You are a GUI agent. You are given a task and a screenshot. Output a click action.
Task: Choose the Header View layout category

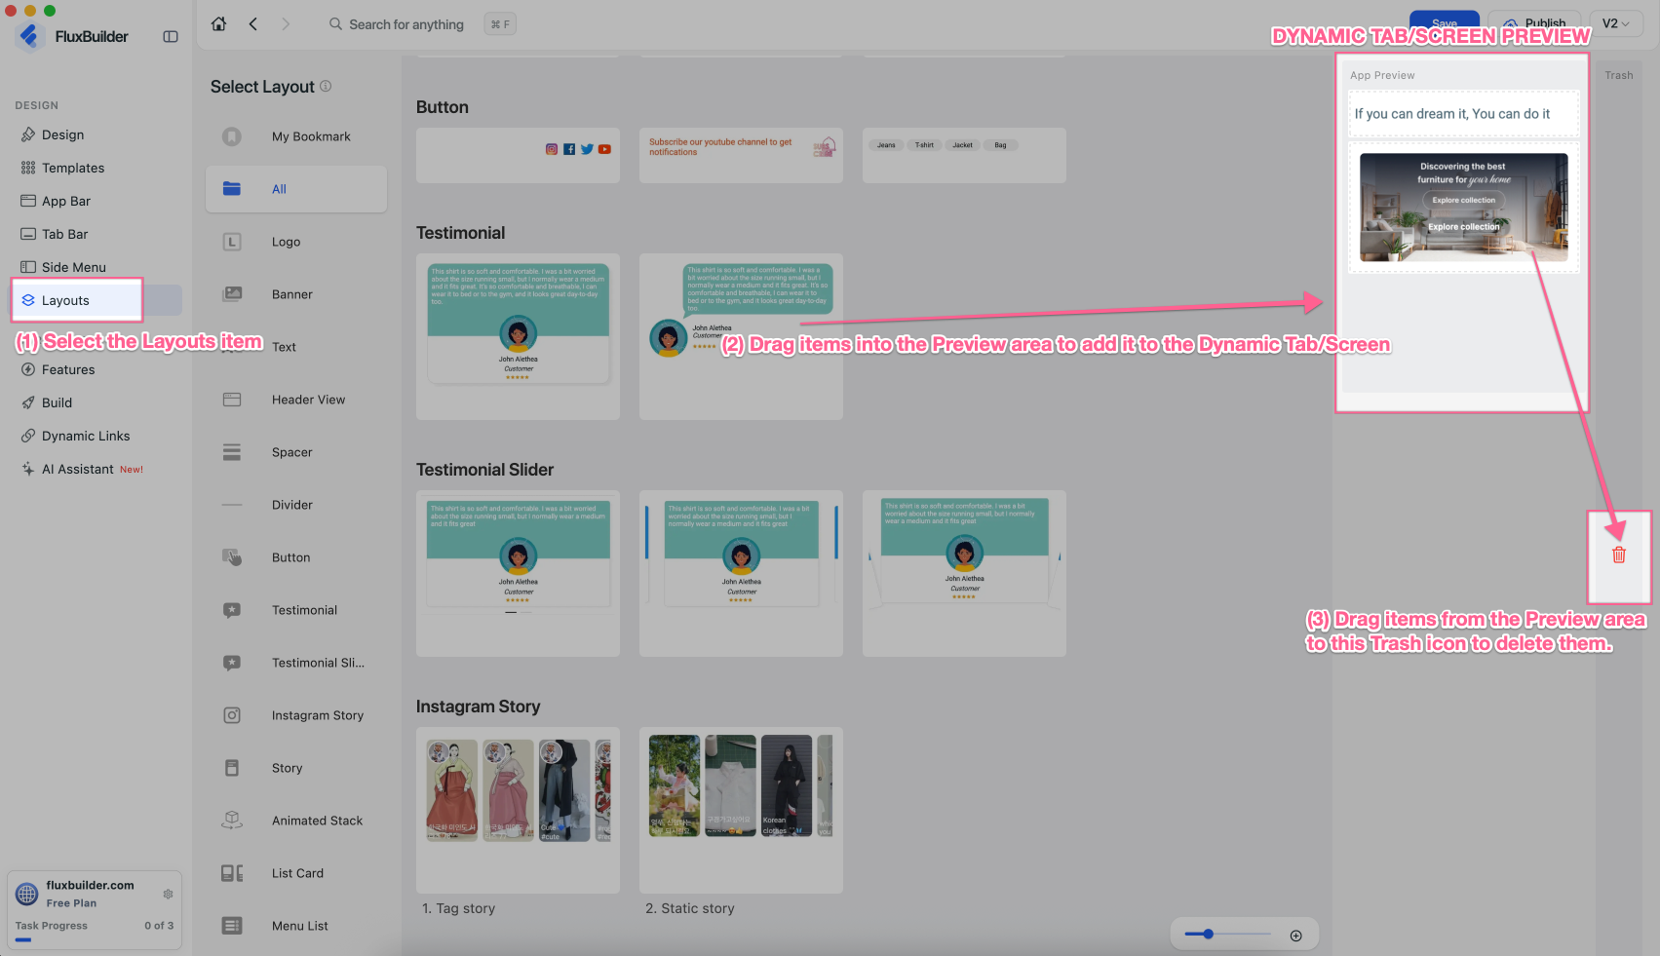coord(296,400)
